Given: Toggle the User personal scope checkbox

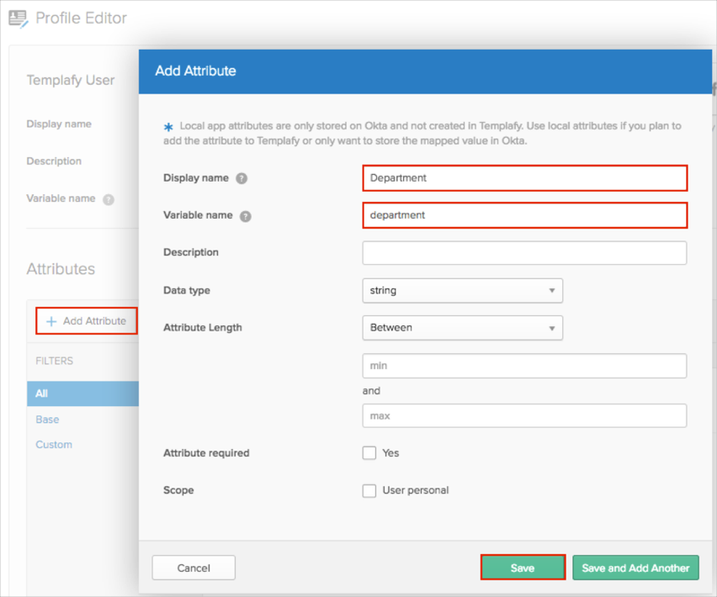Looking at the screenshot, I should pyautogui.click(x=369, y=491).
